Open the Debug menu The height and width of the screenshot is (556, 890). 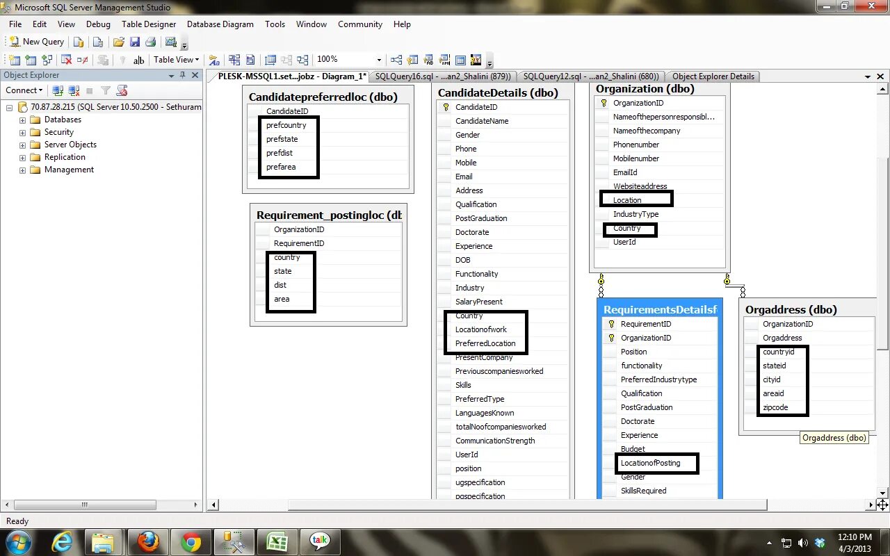click(x=98, y=24)
